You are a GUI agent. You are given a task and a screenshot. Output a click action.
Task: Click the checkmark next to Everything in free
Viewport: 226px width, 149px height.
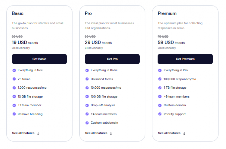click(x=14, y=70)
